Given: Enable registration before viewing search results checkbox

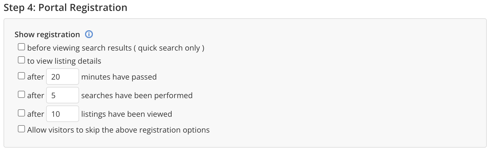Looking at the screenshot, I should click(21, 47).
